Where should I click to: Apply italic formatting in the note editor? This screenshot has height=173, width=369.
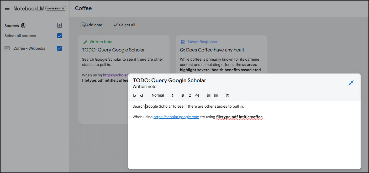[x=190, y=95]
